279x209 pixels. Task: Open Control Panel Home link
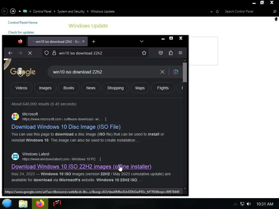(23, 23)
